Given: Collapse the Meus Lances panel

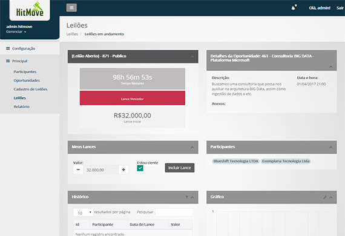Looking at the screenshot, I should [192, 148].
